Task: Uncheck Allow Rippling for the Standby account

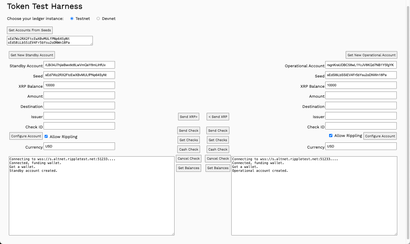Action: [x=46, y=136]
